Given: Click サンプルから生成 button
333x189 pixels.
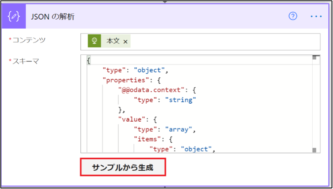Looking at the screenshot, I should [123, 167].
